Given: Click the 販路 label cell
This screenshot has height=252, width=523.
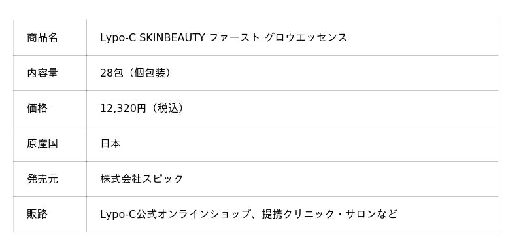Looking at the screenshot, I should point(50,215).
